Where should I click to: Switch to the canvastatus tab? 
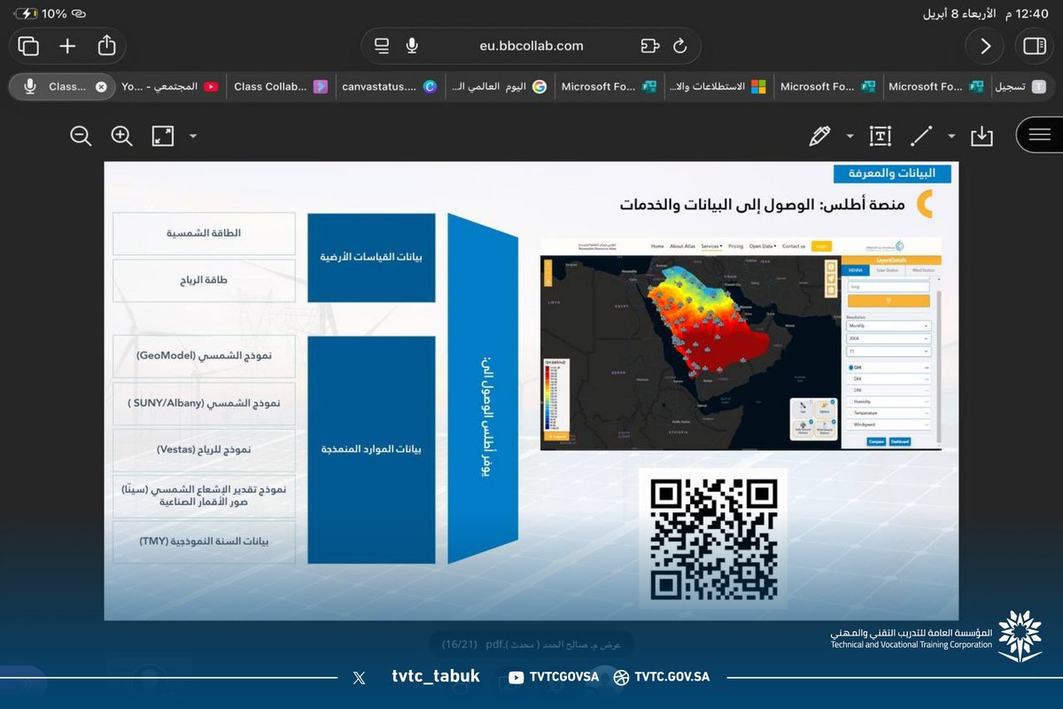click(390, 87)
